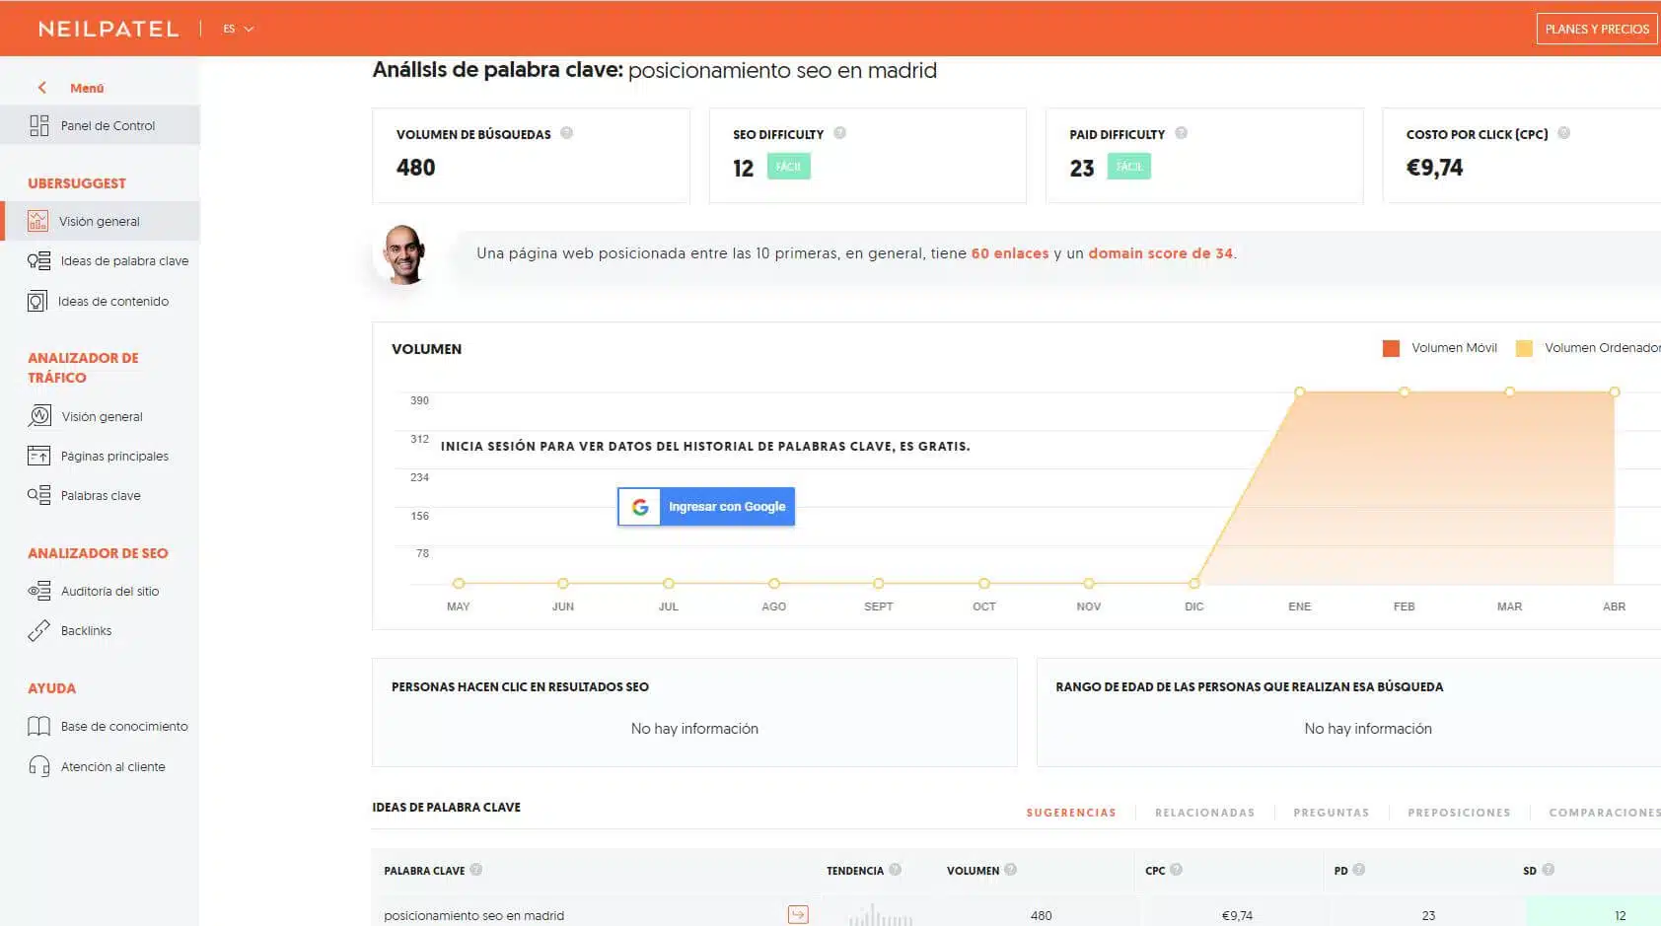The width and height of the screenshot is (1661, 926).
Task: Click the Auditoría del sitio icon
Action: [x=38, y=591]
